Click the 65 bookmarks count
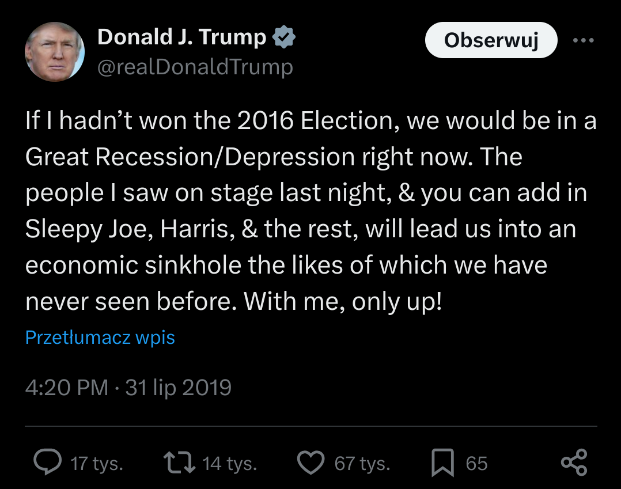Viewport: 621px width, 489px height. [476, 464]
